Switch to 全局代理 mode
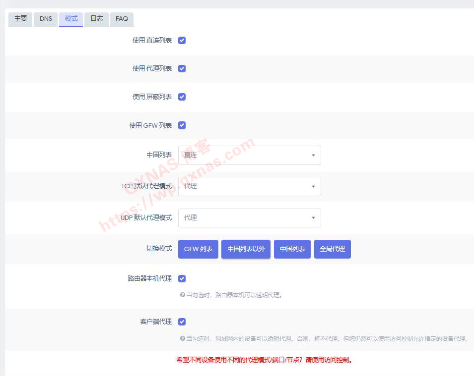 [x=332, y=249]
